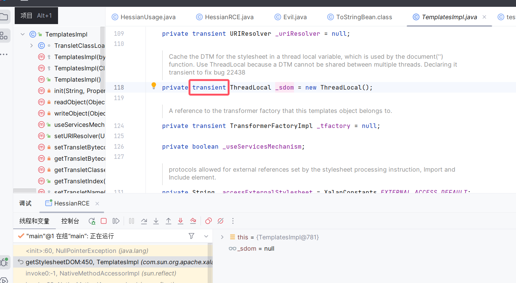Click gutter line number 124
516x283 pixels.
(119, 126)
